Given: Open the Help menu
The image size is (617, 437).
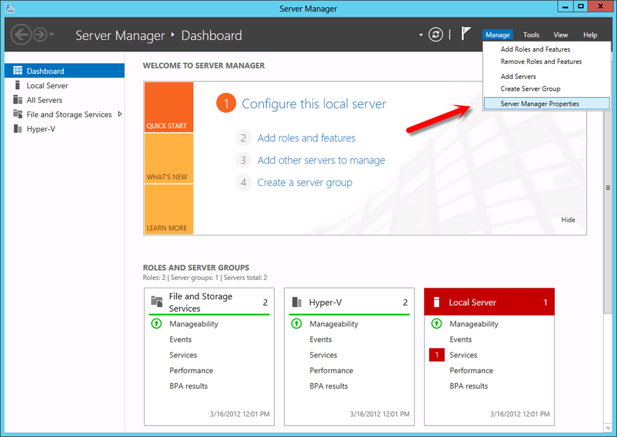Looking at the screenshot, I should click(590, 35).
